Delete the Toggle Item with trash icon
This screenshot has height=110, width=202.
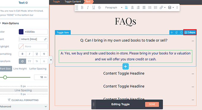(181, 32)
